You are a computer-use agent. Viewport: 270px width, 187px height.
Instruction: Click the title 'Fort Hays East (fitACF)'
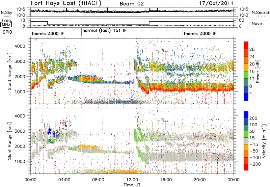click(x=66, y=3)
